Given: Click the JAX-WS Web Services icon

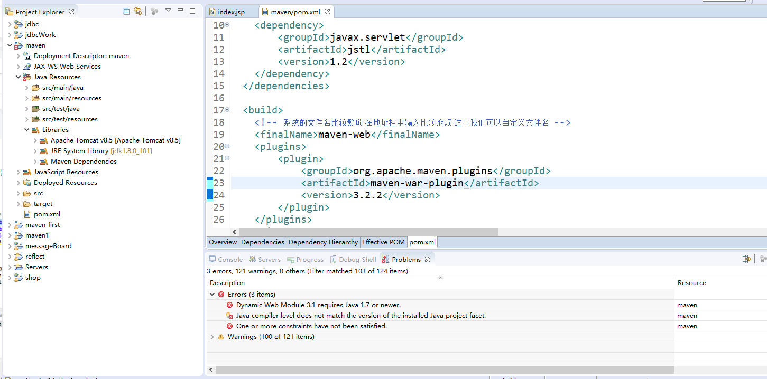Looking at the screenshot, I should tap(27, 66).
